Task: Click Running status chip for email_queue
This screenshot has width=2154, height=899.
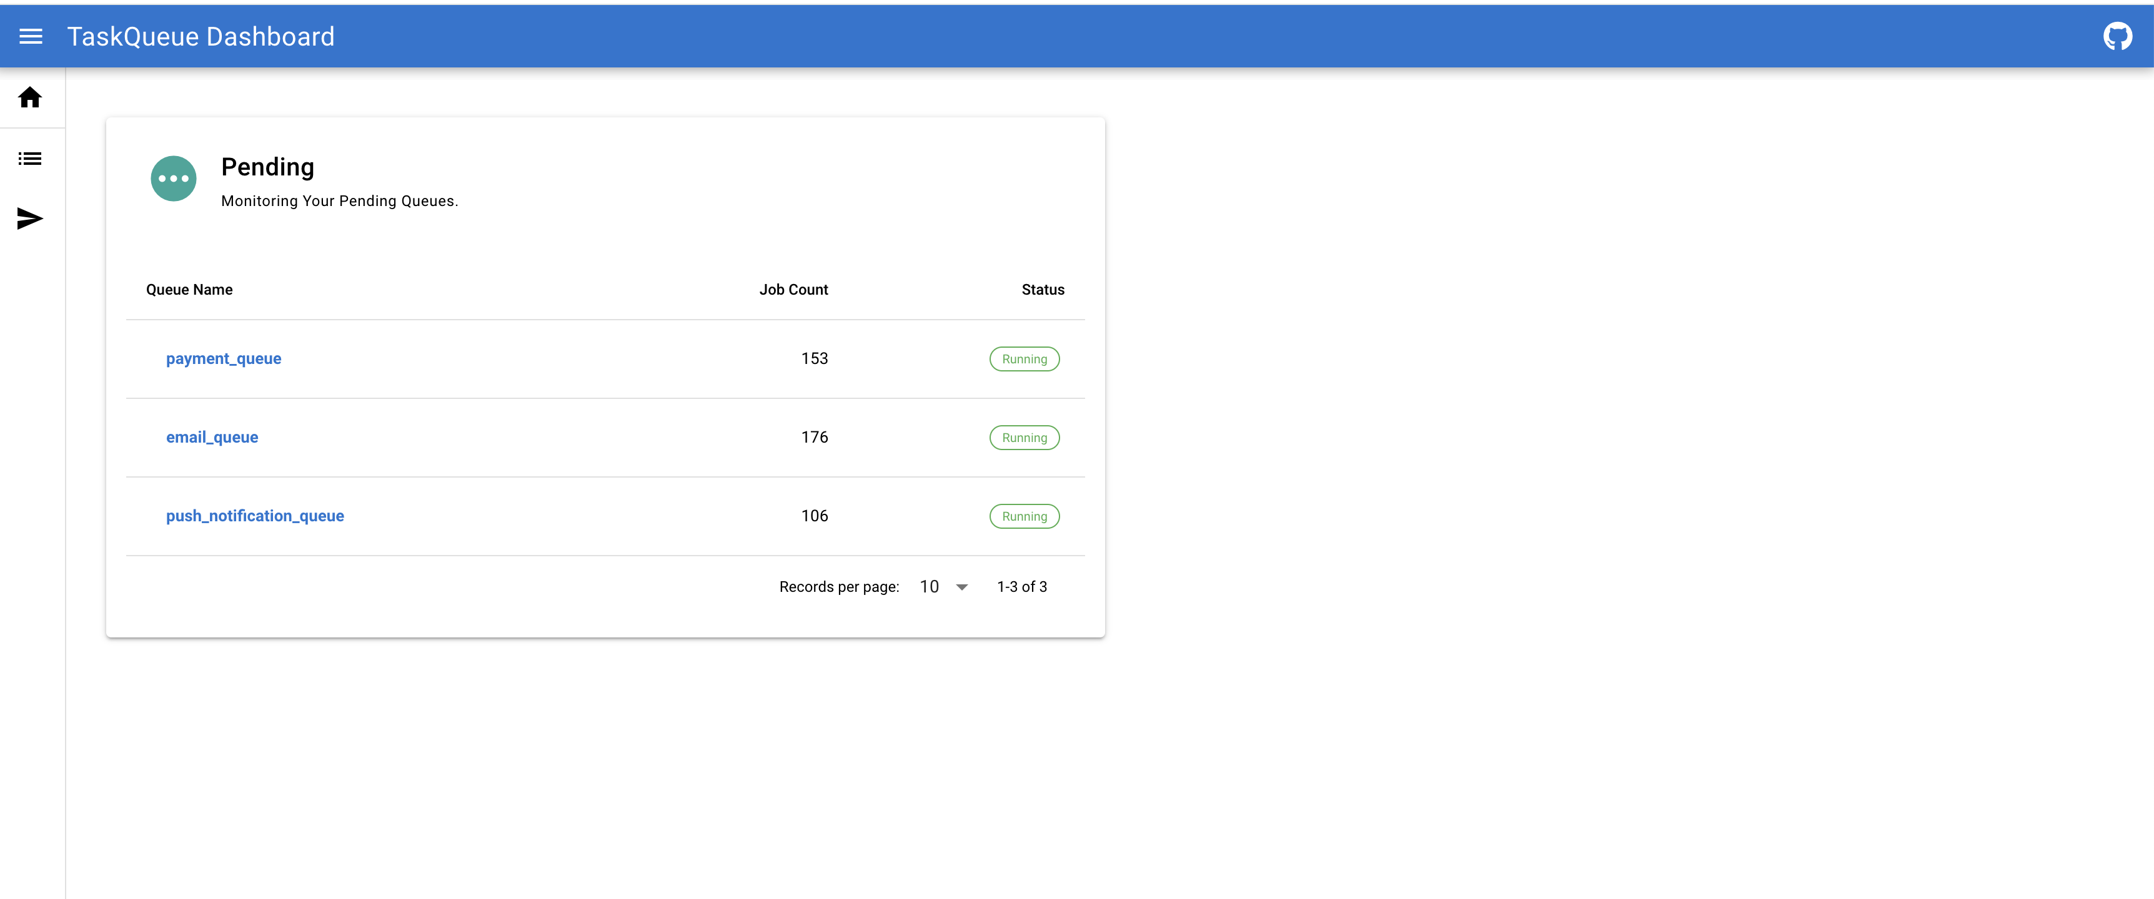Action: pyautogui.click(x=1023, y=438)
